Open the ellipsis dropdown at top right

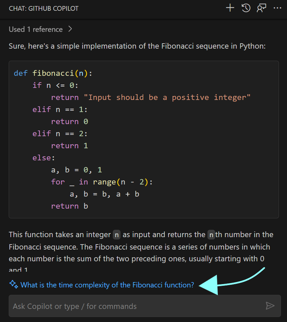(x=277, y=8)
